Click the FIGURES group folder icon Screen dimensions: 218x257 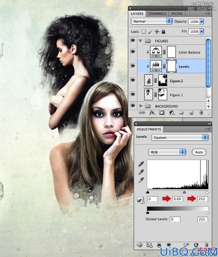click(148, 40)
